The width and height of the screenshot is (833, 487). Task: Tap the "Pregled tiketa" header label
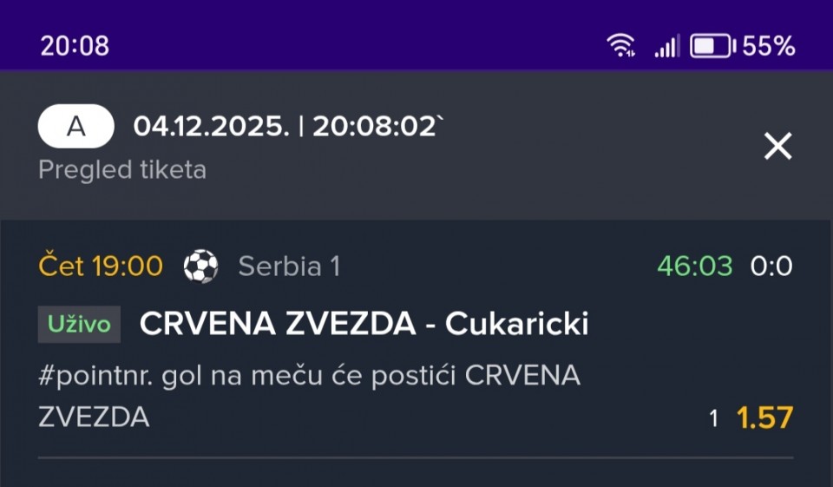[x=122, y=169]
